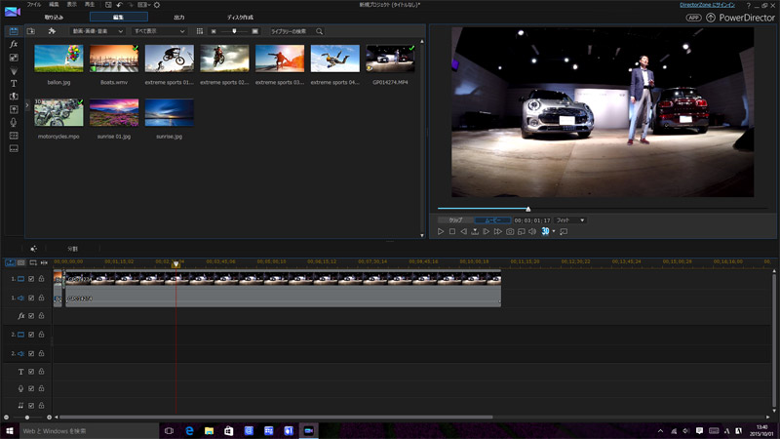Click the 分割 split button above timeline
This screenshot has height=439, width=780.
72,249
